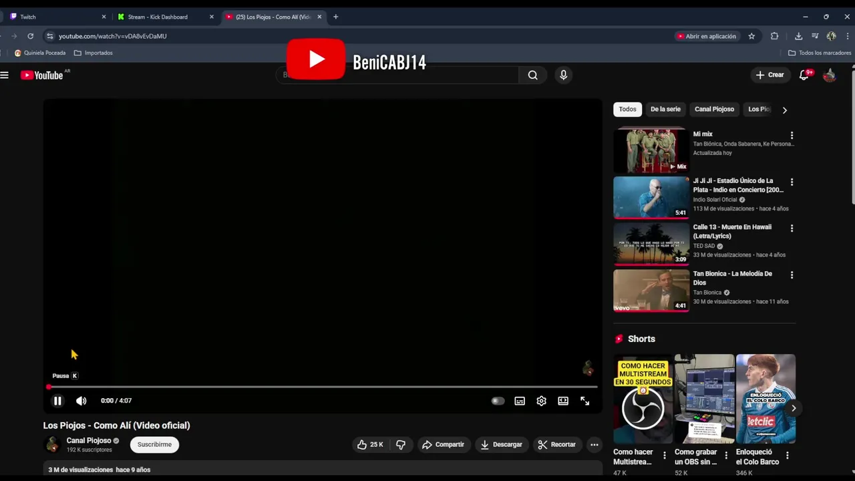The height and width of the screenshot is (481, 855).
Task: Open the Canal Piojoso channel link
Action: tap(88, 441)
